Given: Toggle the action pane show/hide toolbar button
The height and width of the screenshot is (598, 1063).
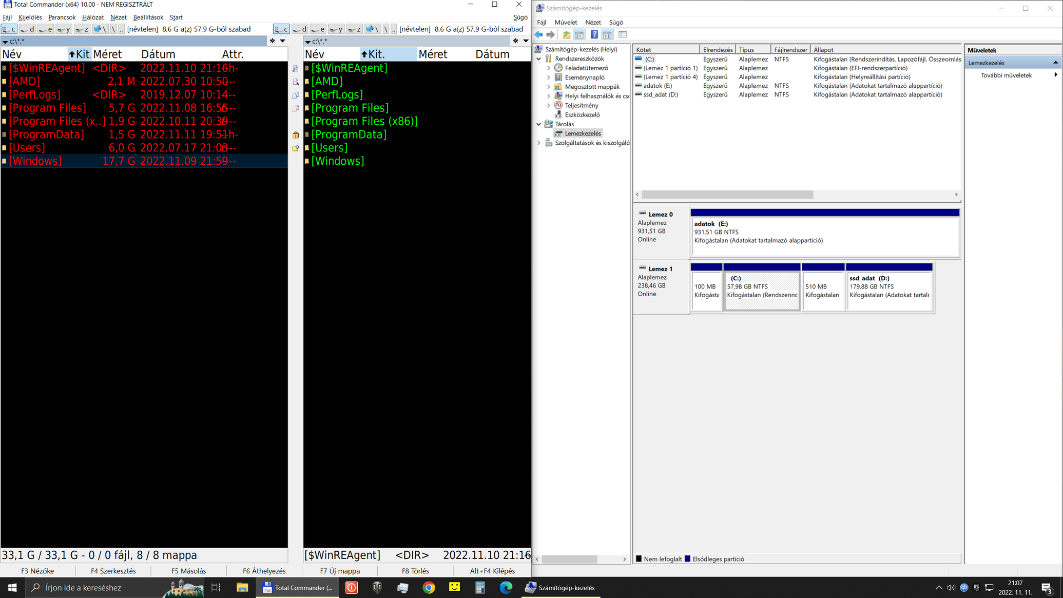Looking at the screenshot, I should [607, 35].
